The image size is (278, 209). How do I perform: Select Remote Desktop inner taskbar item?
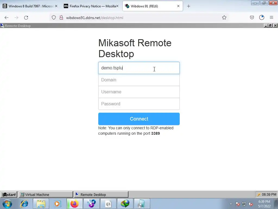click(x=101, y=195)
